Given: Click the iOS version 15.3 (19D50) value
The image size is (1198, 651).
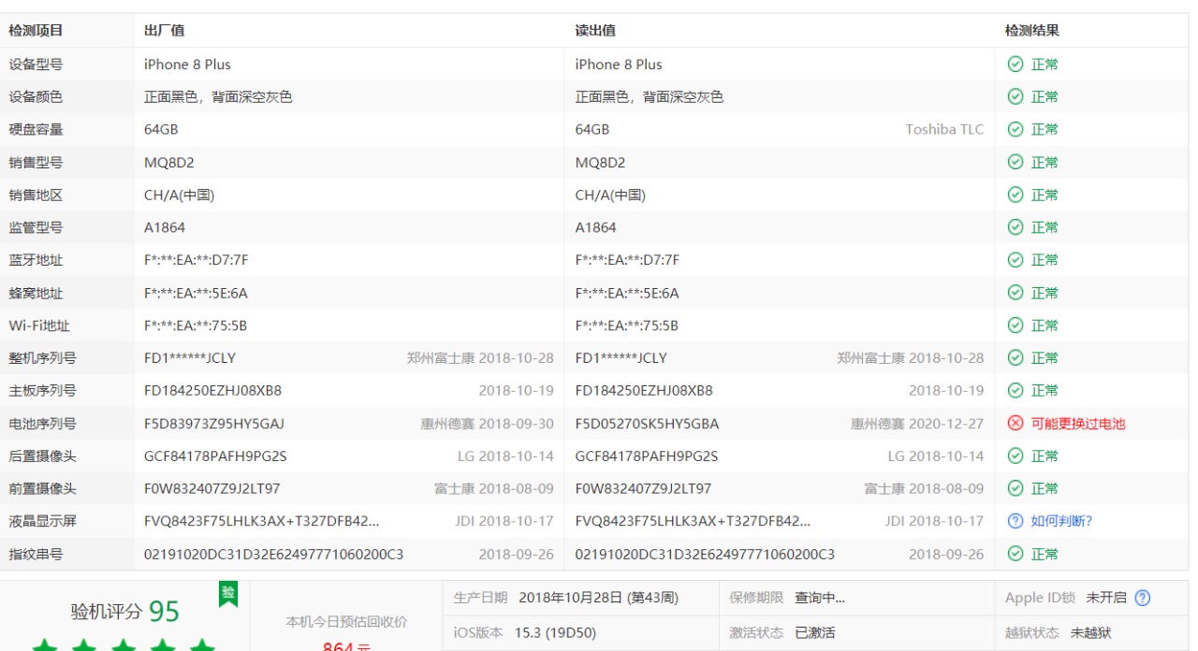Looking at the screenshot, I should (555, 633).
